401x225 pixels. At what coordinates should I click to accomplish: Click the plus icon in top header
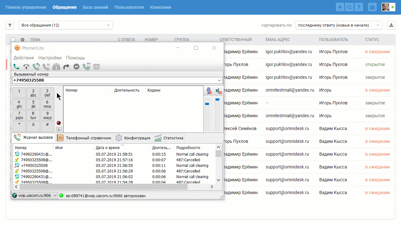click(x=340, y=7)
